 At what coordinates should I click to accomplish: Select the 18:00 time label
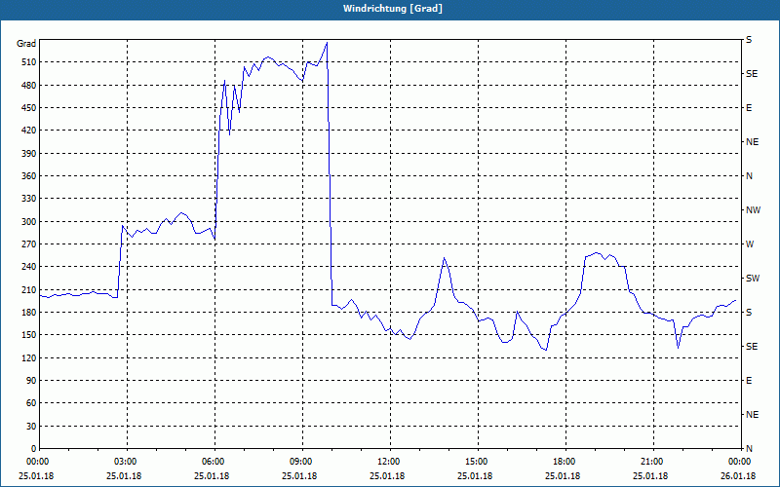(x=564, y=461)
